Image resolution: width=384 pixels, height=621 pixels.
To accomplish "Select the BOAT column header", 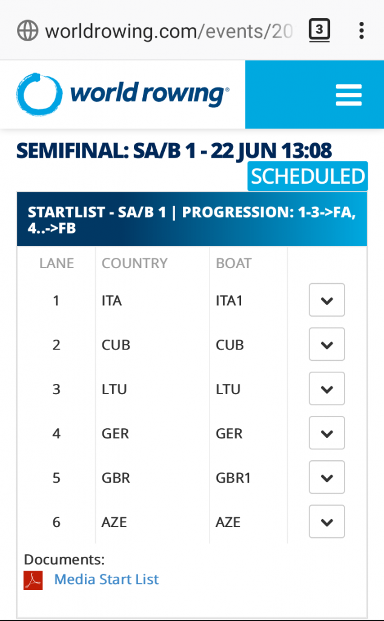I will pos(233,263).
